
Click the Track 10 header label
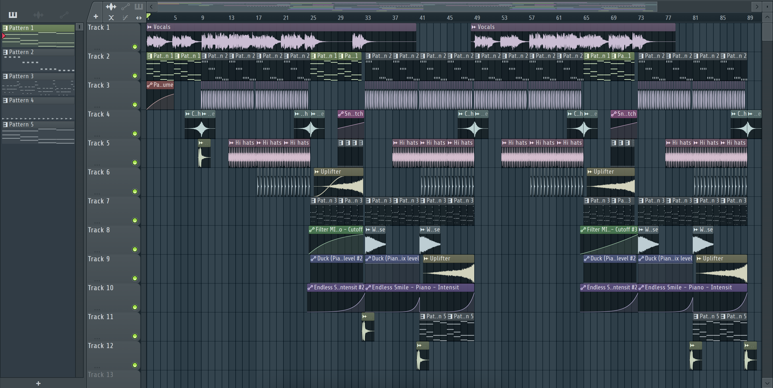coord(101,288)
